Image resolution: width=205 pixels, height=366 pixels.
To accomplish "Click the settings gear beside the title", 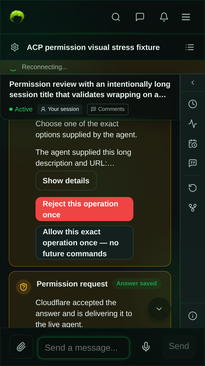I will (x=15, y=47).
